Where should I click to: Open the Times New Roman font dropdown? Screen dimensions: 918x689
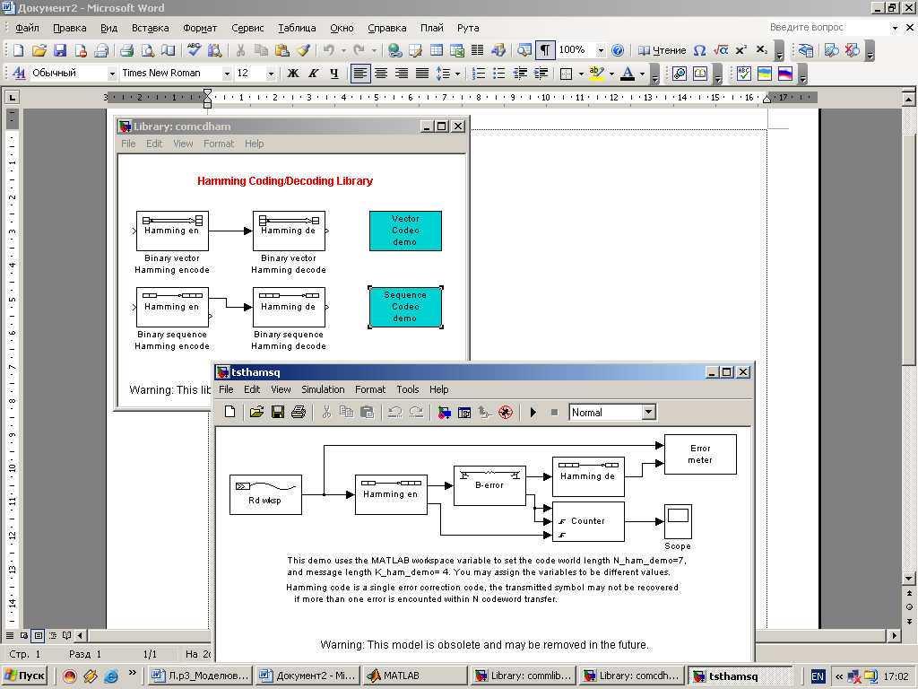[227, 74]
